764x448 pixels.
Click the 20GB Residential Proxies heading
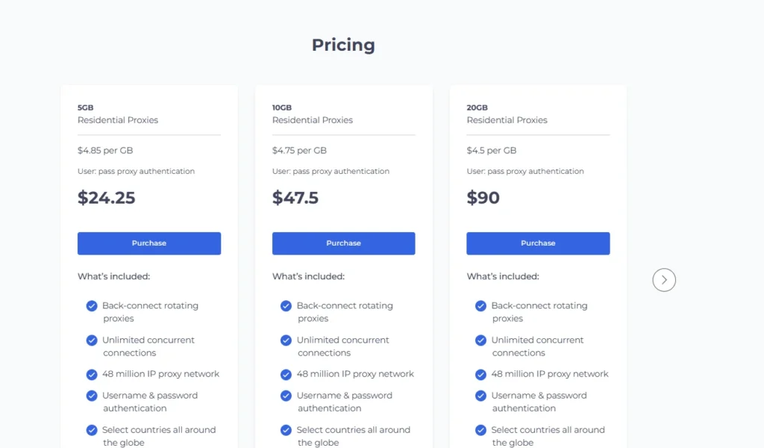click(507, 114)
